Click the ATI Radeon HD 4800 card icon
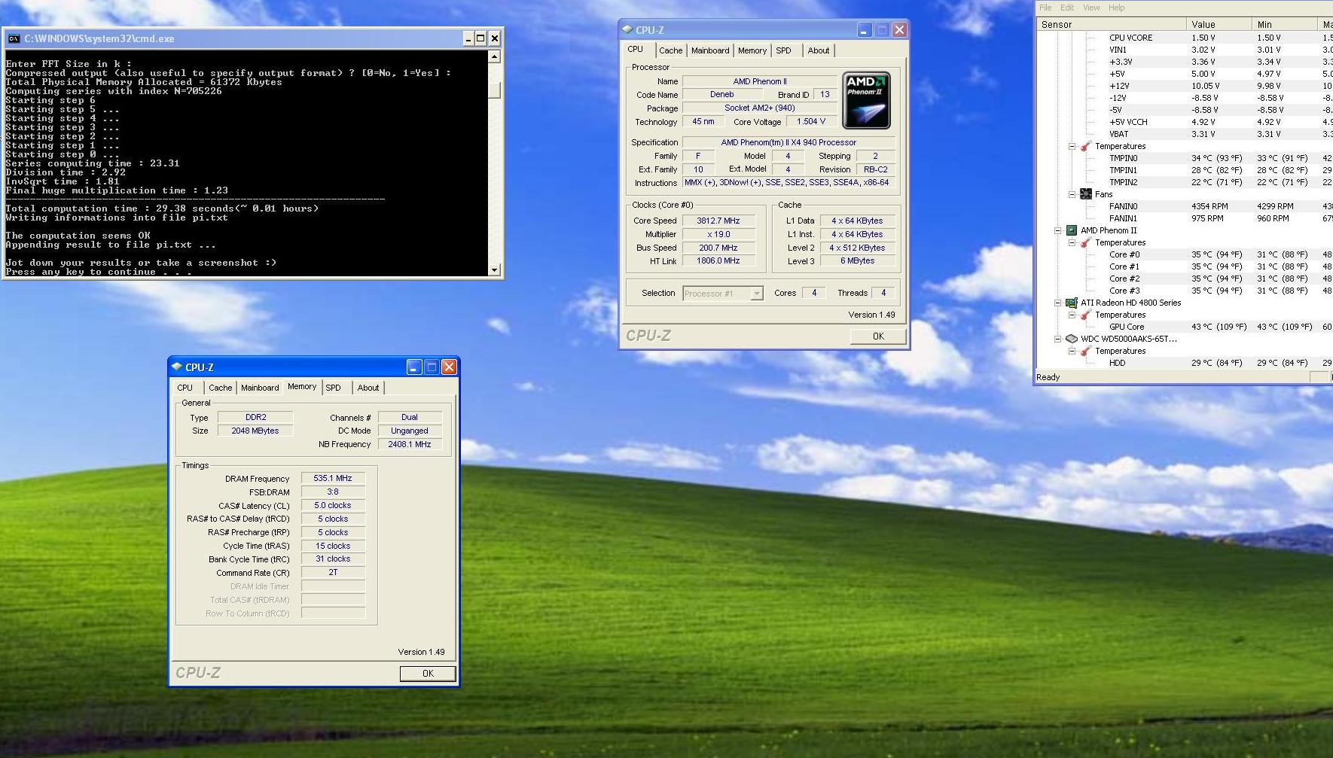Image resolution: width=1333 pixels, height=758 pixels. point(1072,303)
